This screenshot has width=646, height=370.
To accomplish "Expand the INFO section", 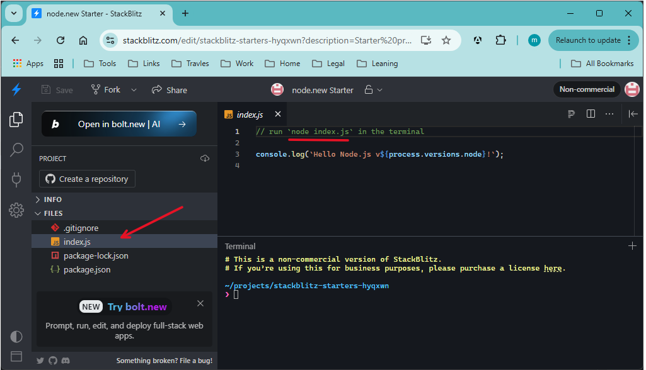I will [124, 199].
